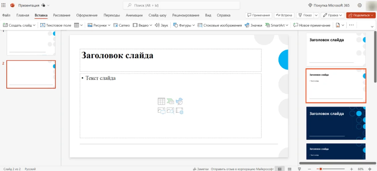Screen dimensions: 377x171
Task: Switch to normal view in status bar
Action: (279, 169)
